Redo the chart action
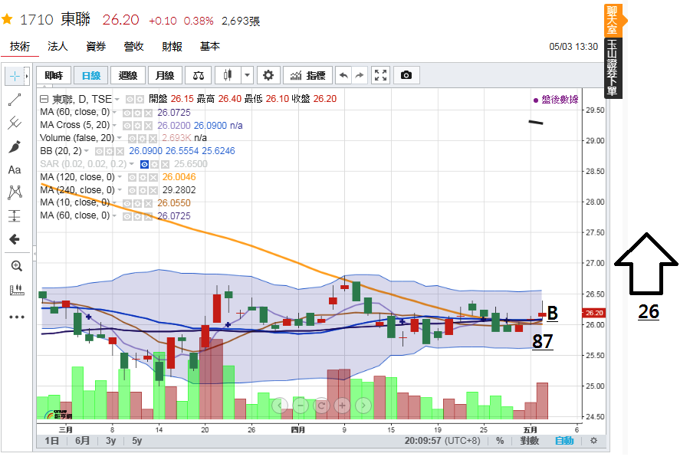Viewport: 690px width, 460px height. (360, 75)
